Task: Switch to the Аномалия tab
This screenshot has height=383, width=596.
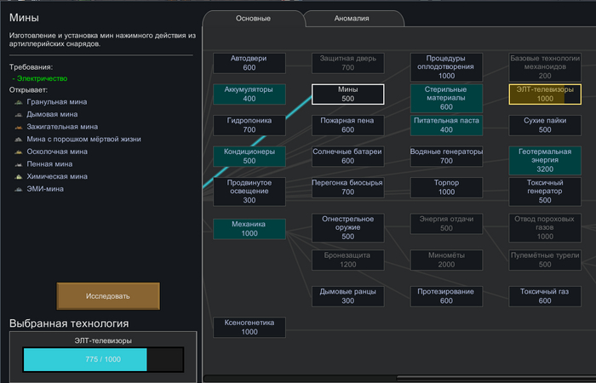Action: coord(354,19)
